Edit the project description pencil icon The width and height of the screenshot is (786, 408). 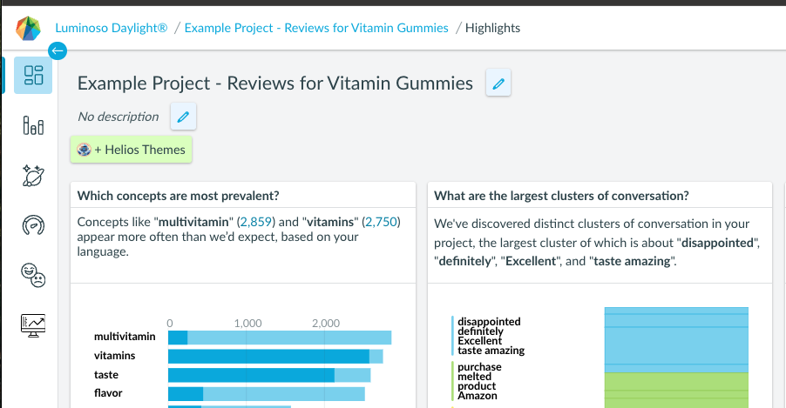click(x=183, y=117)
